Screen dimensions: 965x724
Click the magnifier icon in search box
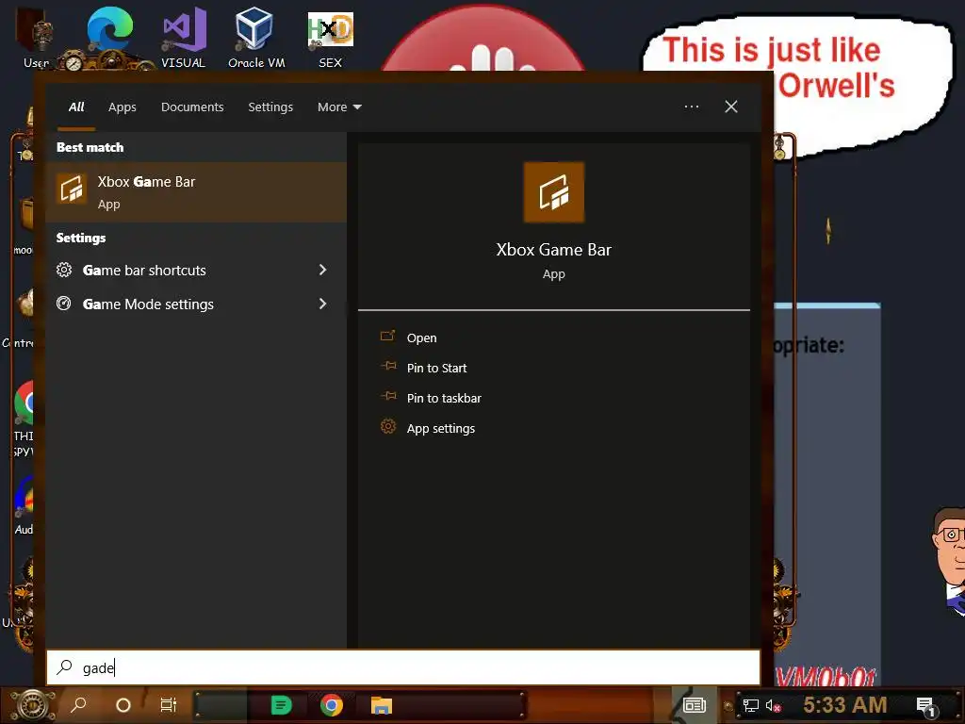(x=65, y=667)
